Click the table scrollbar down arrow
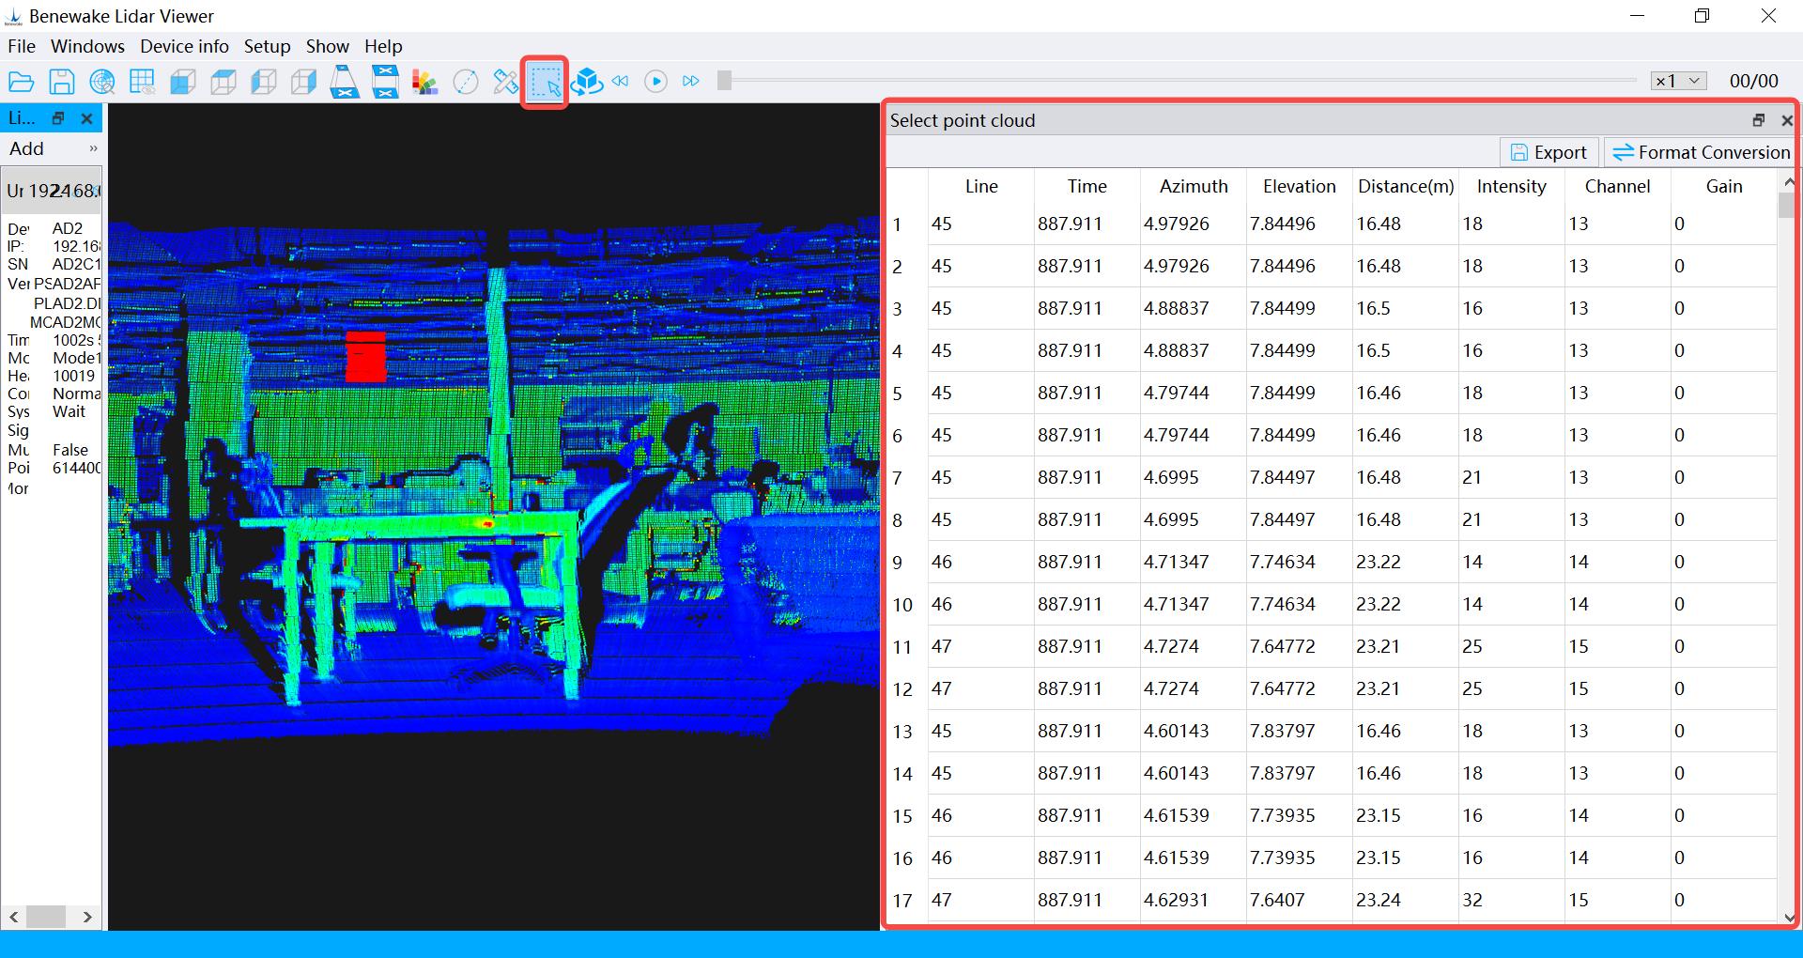Screen dimensions: 1803x958 point(1788,918)
